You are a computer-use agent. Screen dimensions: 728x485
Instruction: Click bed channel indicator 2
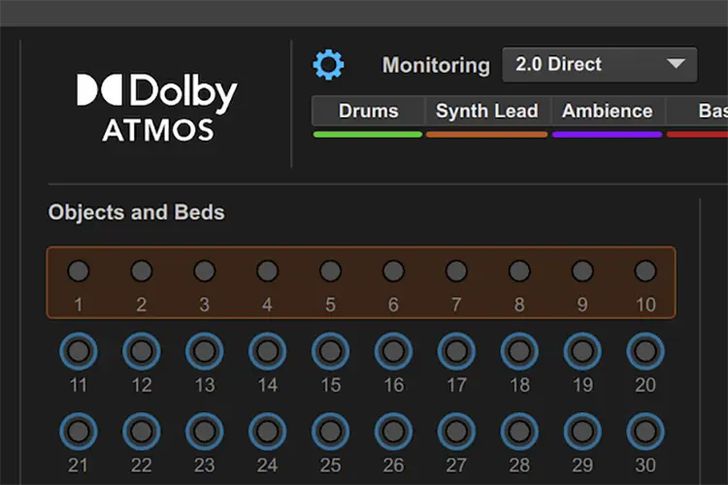point(142,271)
